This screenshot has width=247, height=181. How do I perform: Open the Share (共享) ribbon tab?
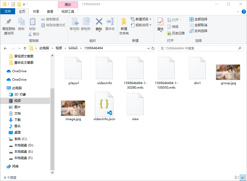pyautogui.click(x=36, y=12)
